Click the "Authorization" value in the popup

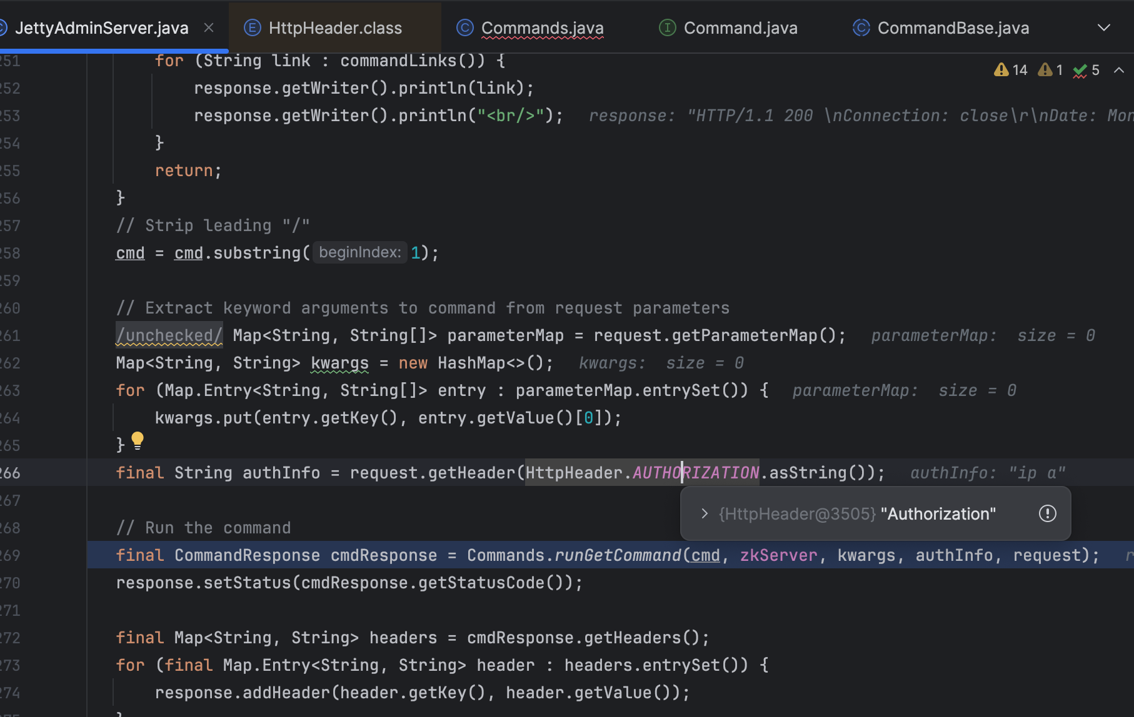(x=938, y=514)
